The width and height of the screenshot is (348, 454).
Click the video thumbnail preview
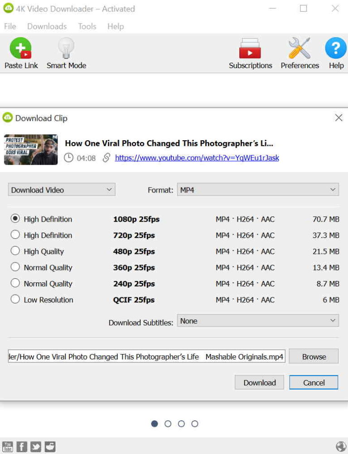31,150
